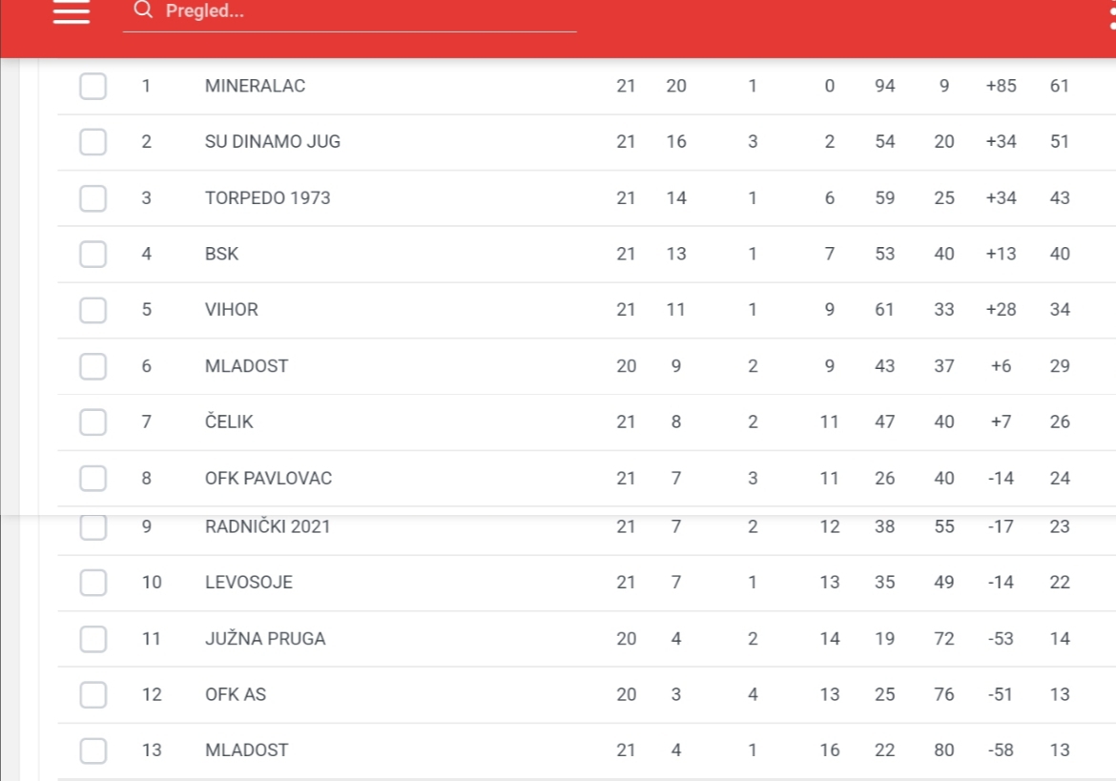
Task: Select the SU DINAMO JUG checkbox
Action: [x=93, y=141]
